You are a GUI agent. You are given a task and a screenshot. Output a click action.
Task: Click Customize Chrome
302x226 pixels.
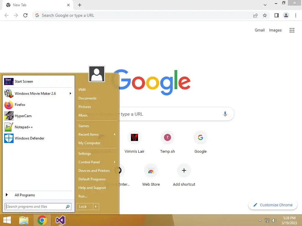[273, 205]
